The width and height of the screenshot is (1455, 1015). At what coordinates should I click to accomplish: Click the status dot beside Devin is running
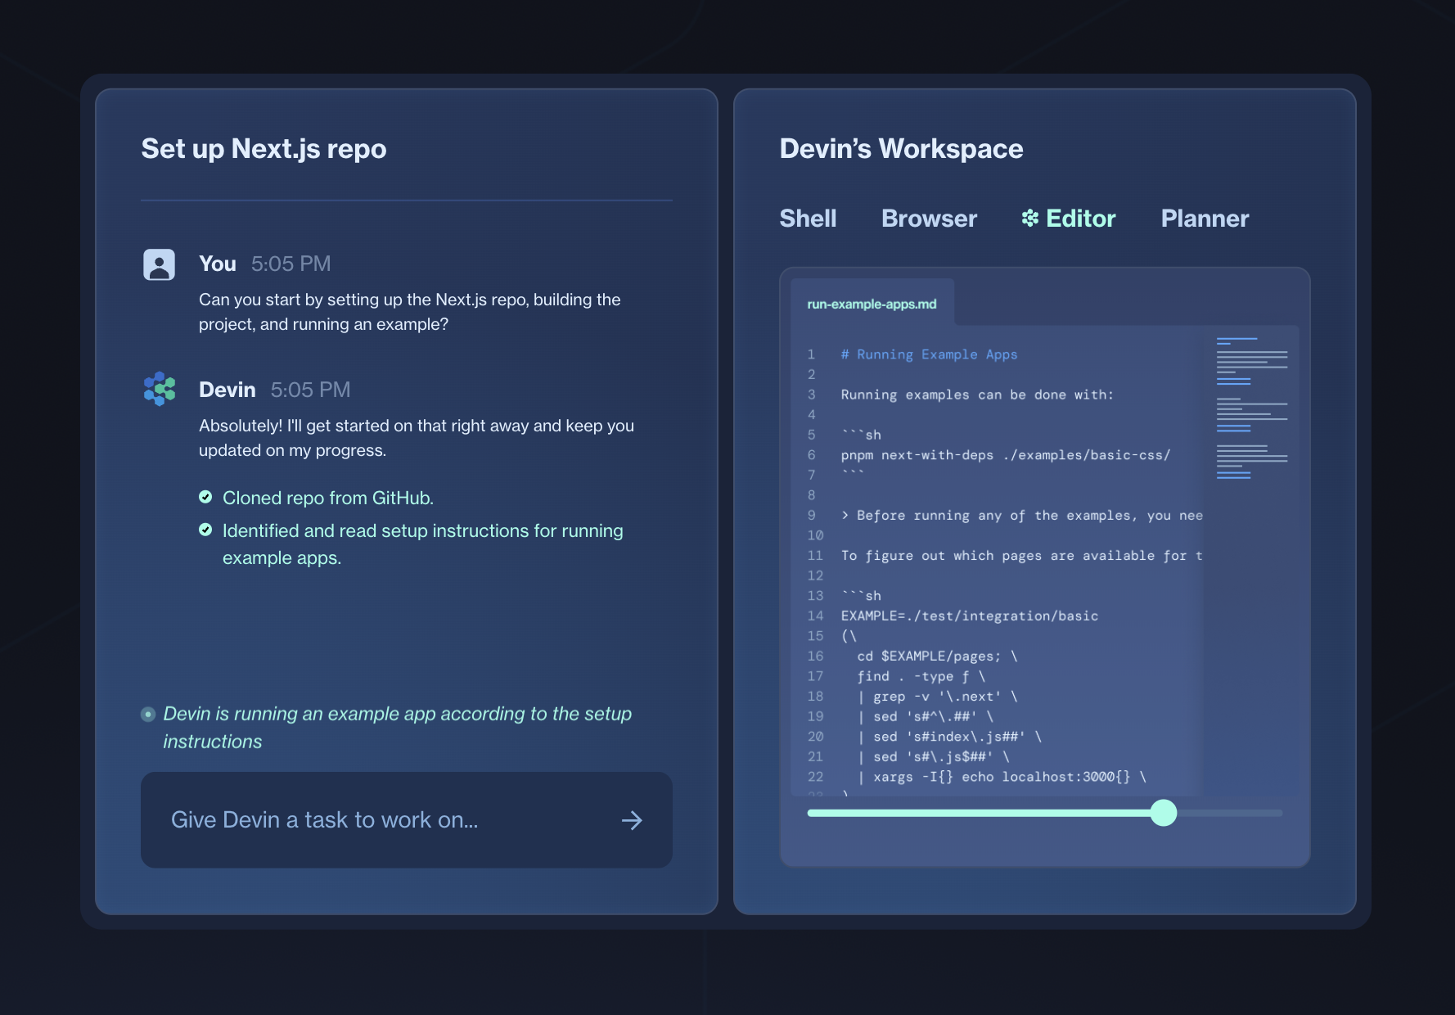click(148, 715)
